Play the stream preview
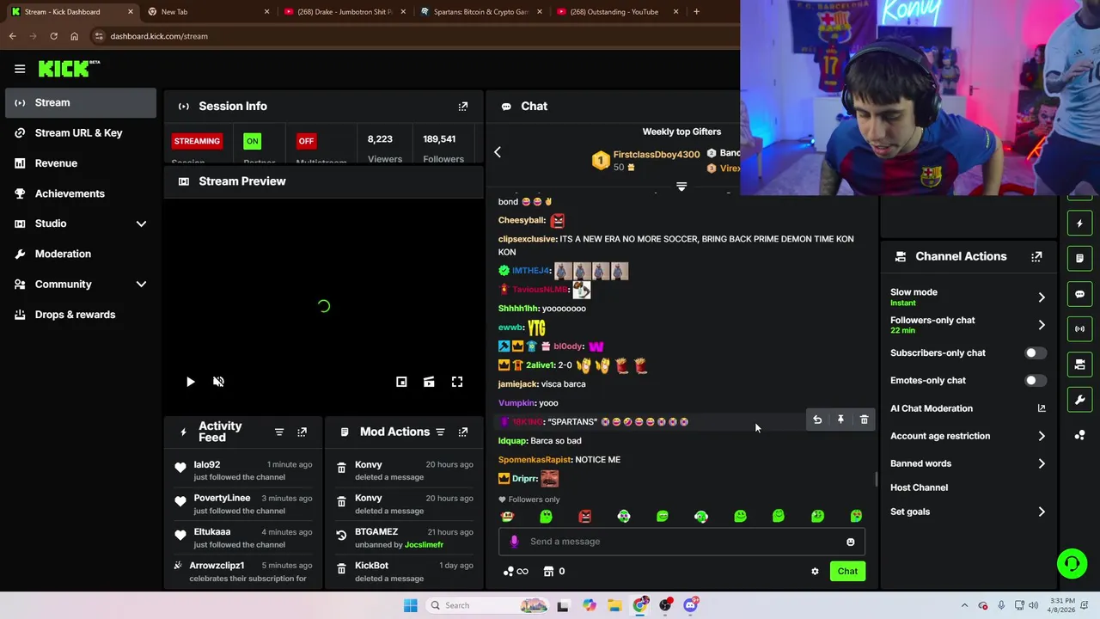This screenshot has width=1100, height=619. click(x=190, y=382)
